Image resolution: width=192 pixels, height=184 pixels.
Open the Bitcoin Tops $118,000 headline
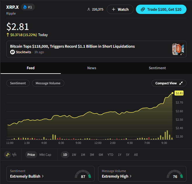(72, 47)
